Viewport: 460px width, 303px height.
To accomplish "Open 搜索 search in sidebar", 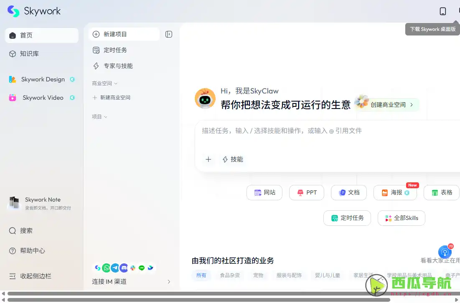I will coord(42,231).
